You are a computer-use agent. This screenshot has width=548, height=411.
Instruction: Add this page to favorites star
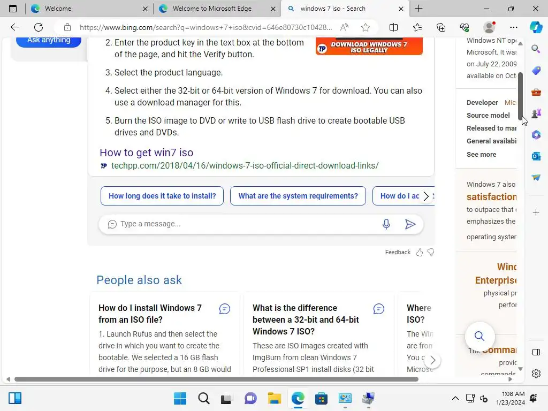(x=366, y=27)
